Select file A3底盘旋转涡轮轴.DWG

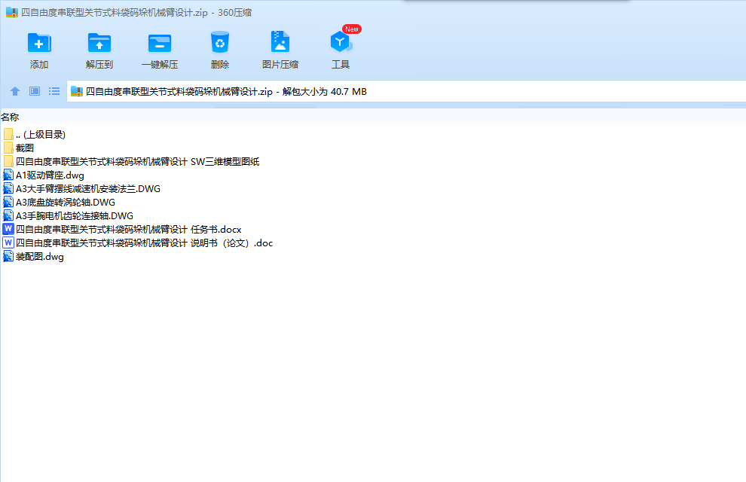coord(59,202)
